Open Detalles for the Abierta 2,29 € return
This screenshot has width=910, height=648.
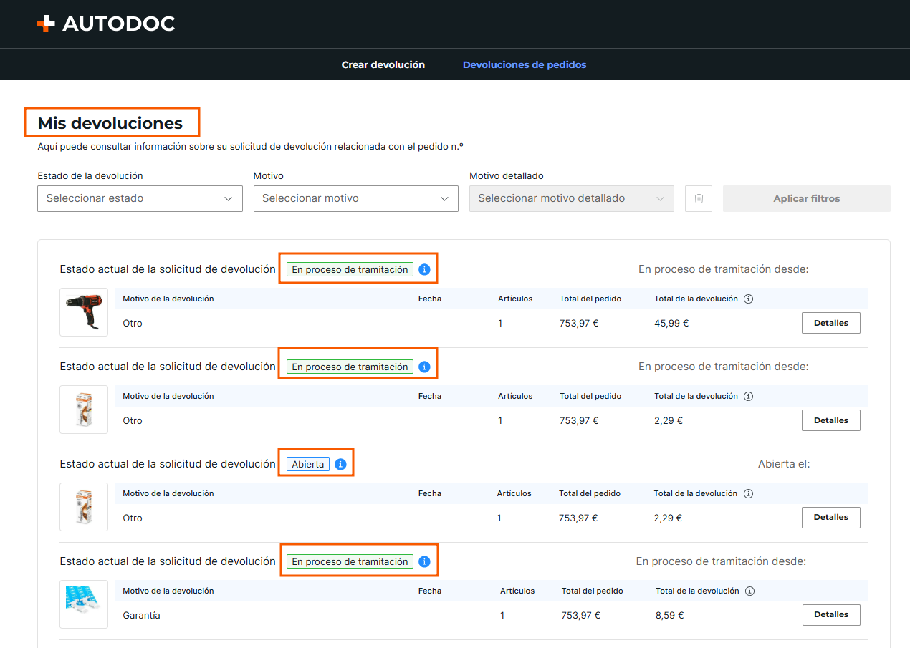click(831, 517)
